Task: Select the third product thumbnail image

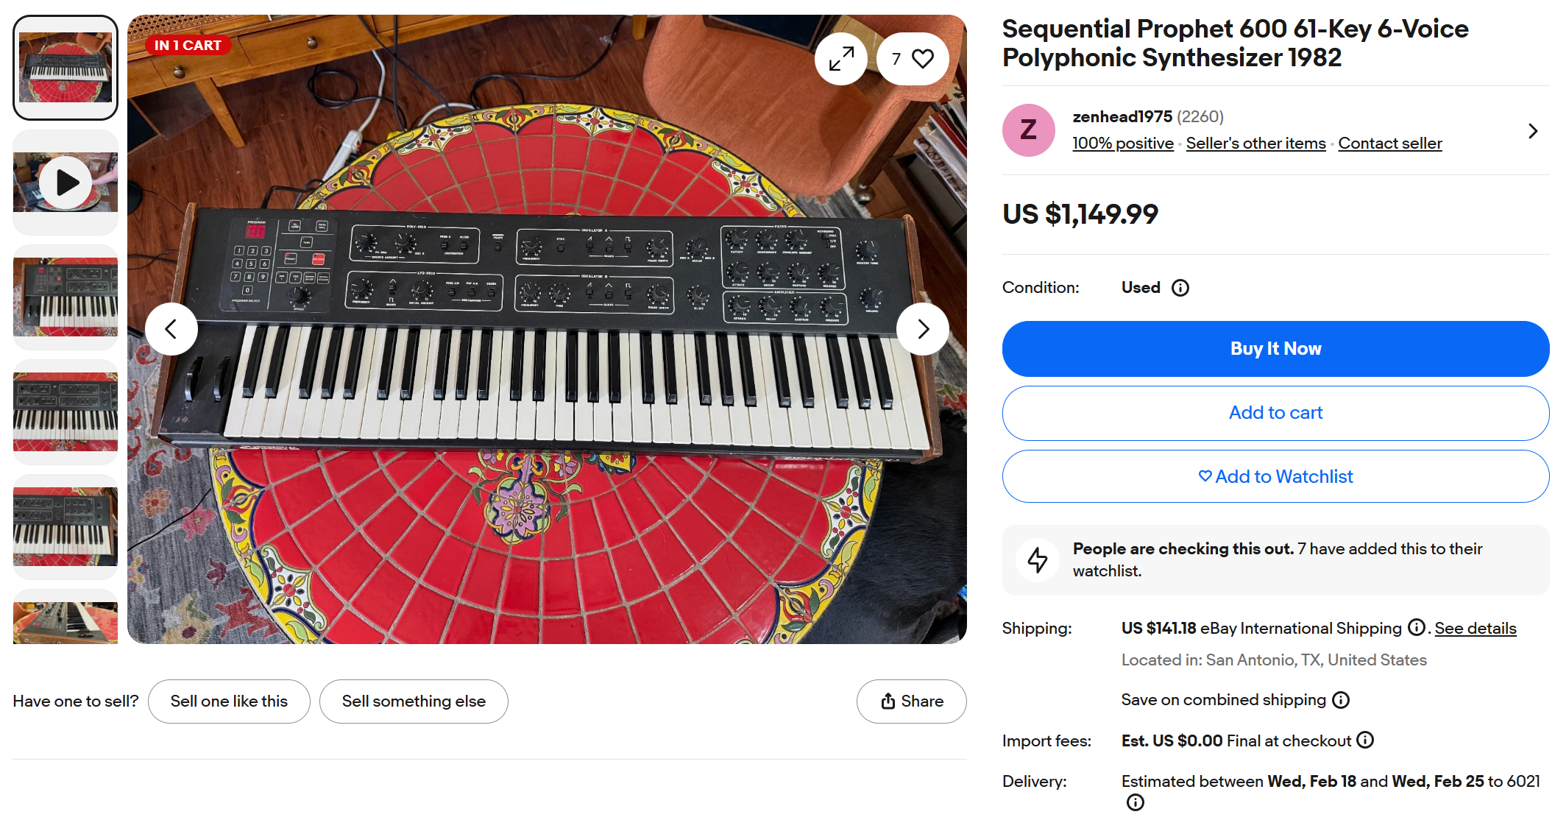Action: click(x=65, y=297)
